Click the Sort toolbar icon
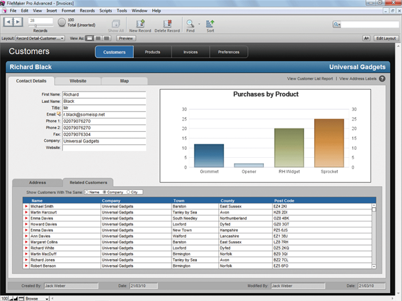The height and width of the screenshot is (301, 402). 210,23
